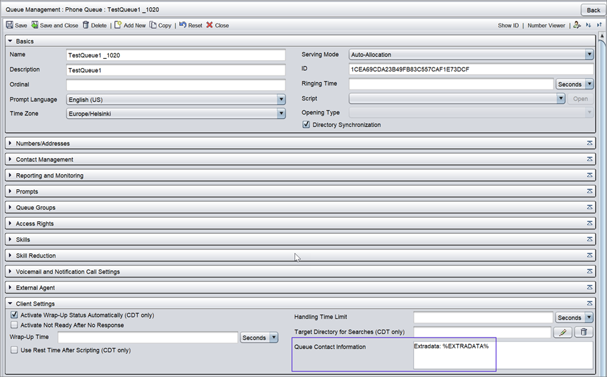Click the trash icon beside Target Directory
This screenshot has width=607, height=377.
point(583,332)
